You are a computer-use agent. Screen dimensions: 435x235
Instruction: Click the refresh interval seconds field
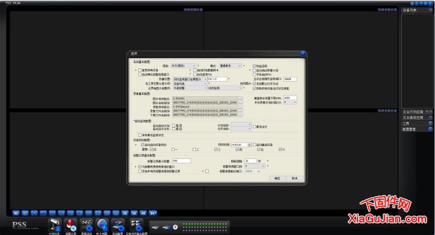click(x=251, y=161)
